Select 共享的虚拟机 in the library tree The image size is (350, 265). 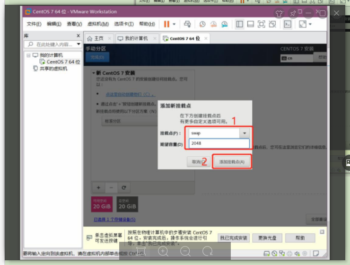click(53, 69)
